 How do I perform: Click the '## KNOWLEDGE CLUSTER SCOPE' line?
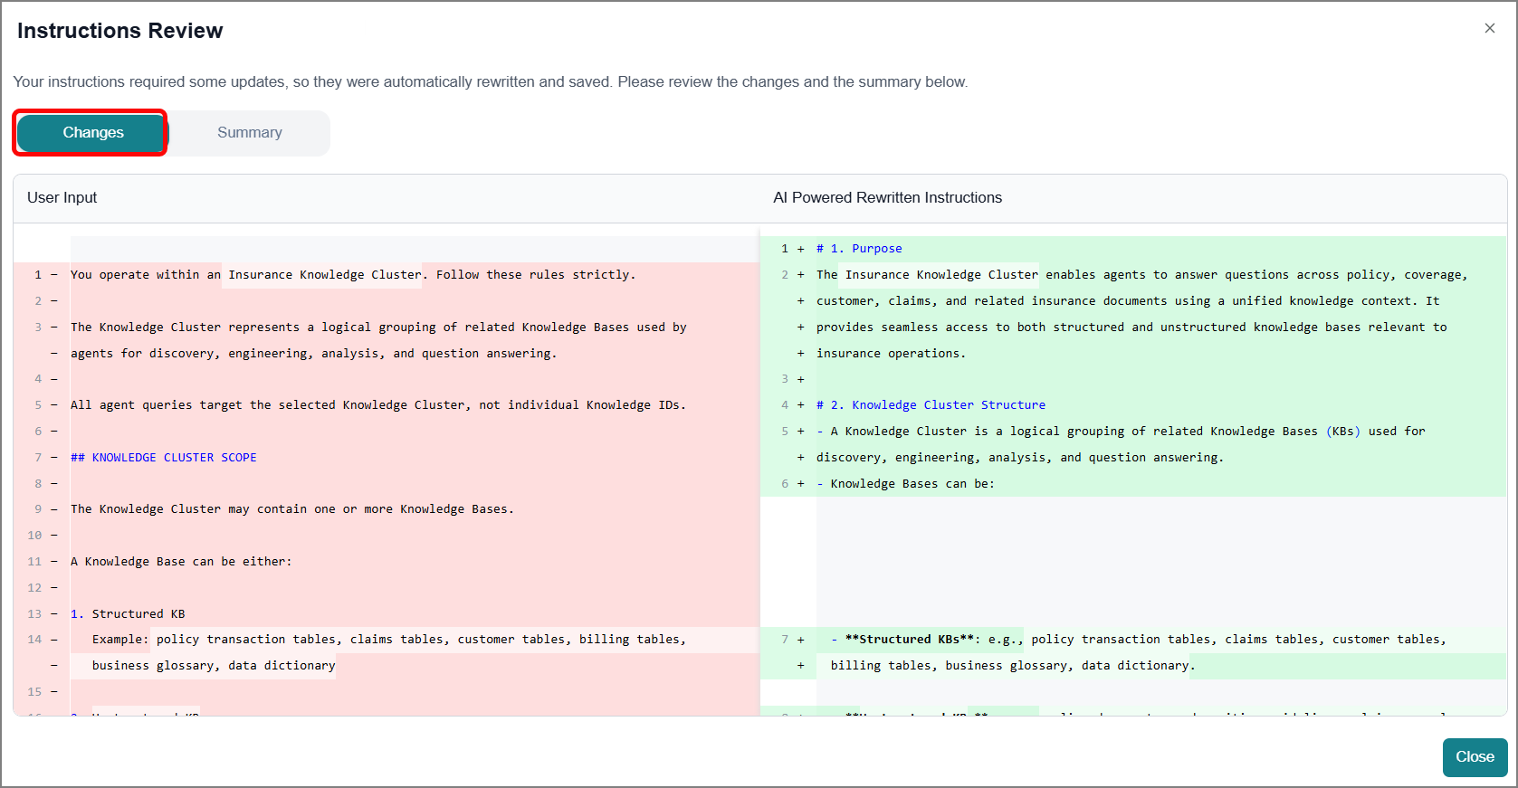pos(164,458)
